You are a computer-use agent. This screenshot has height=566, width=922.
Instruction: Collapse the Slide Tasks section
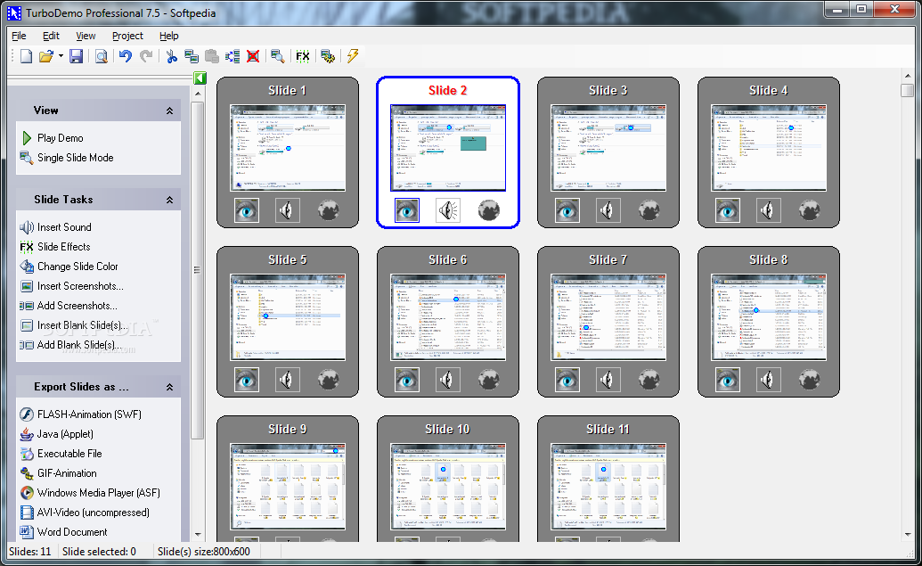click(169, 200)
